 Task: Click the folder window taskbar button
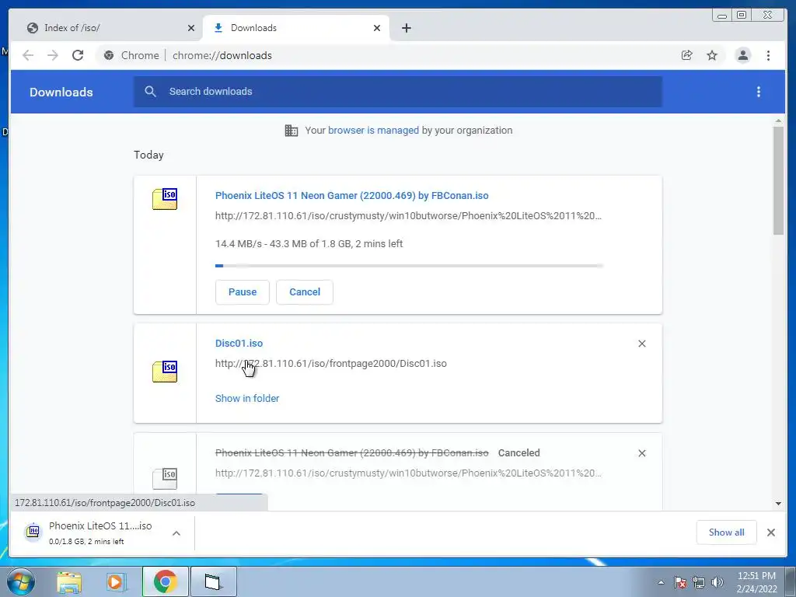tap(213, 581)
